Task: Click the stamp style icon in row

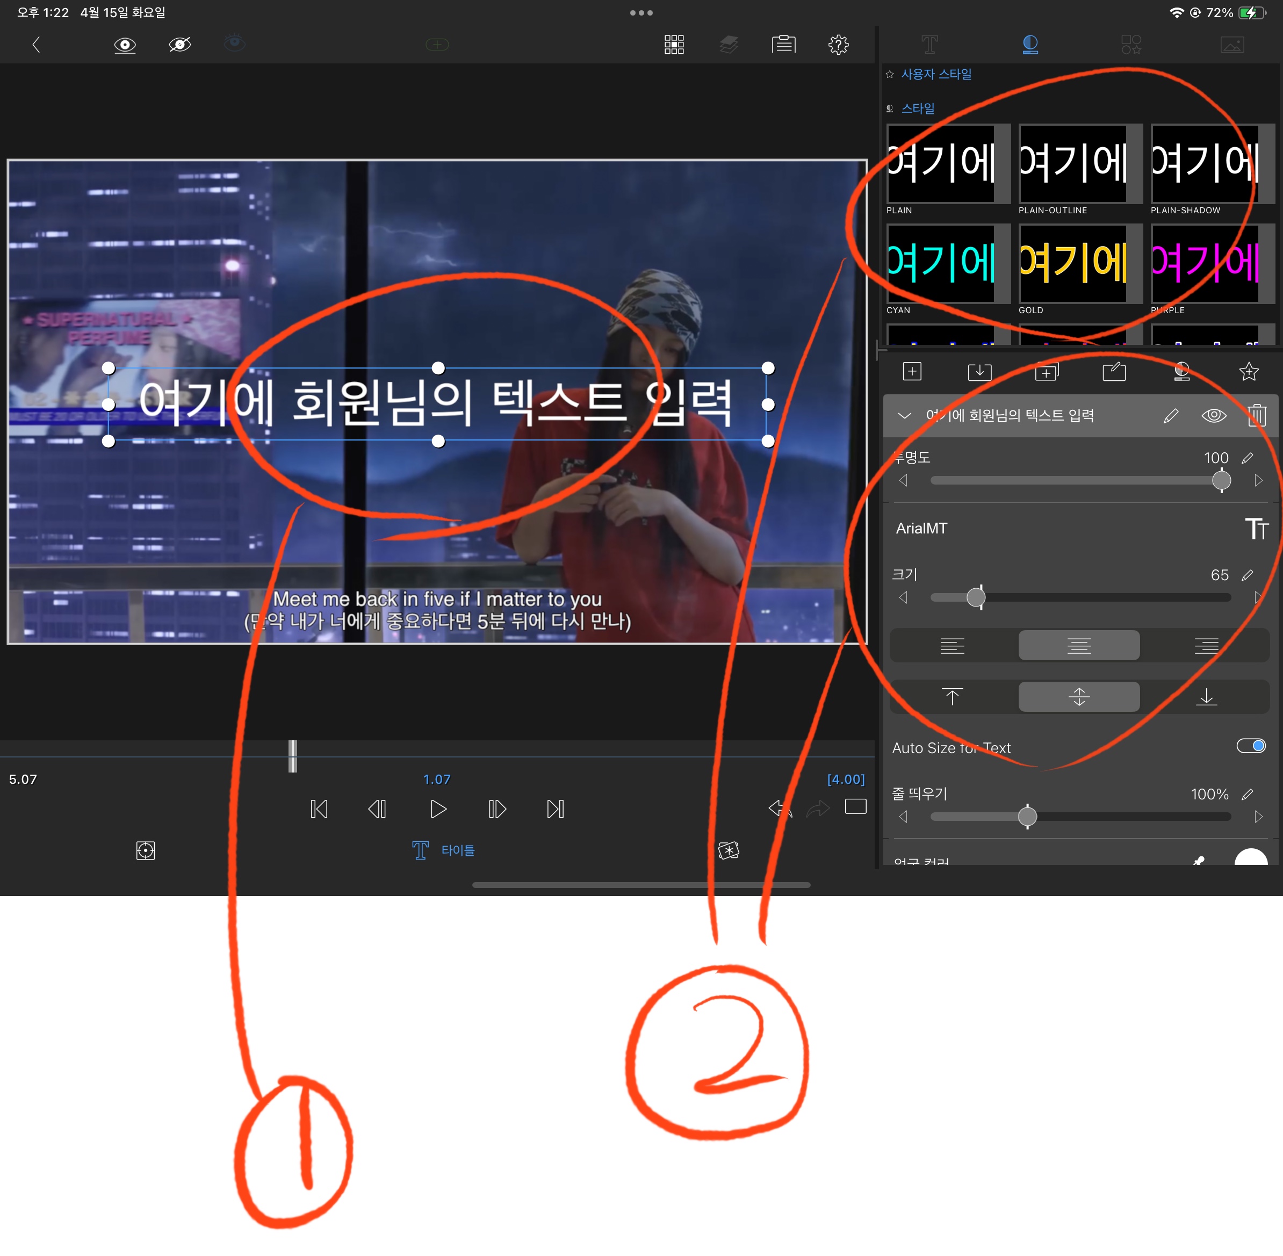Action: [1181, 371]
